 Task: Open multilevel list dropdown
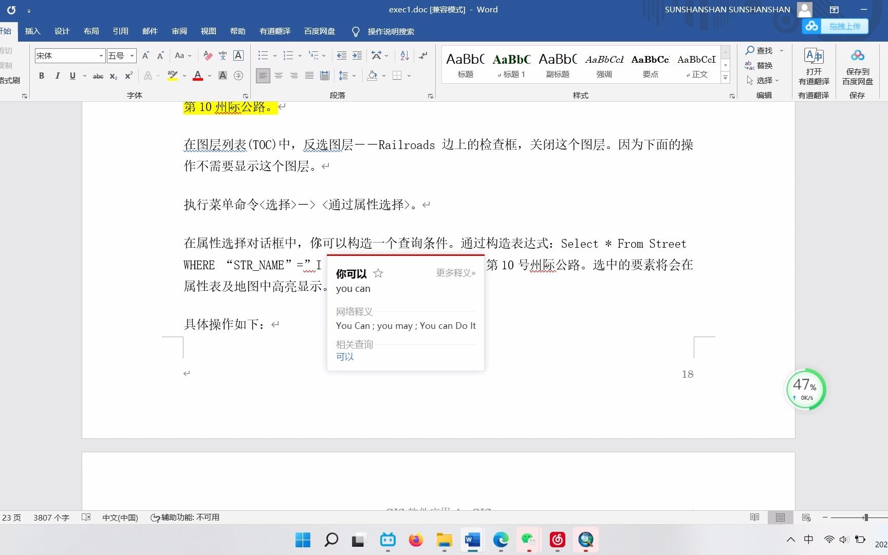(324, 55)
